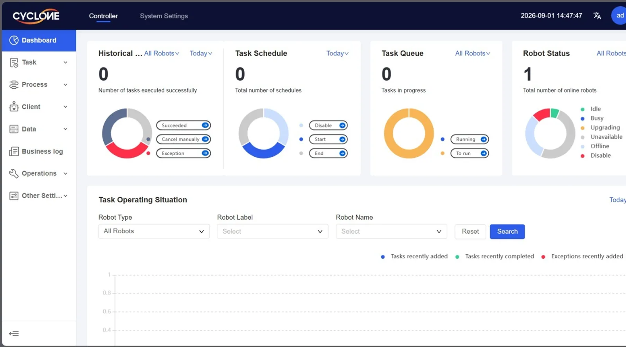Open Robot Type All Robots dropdown
The height and width of the screenshot is (347, 626).
click(154, 231)
